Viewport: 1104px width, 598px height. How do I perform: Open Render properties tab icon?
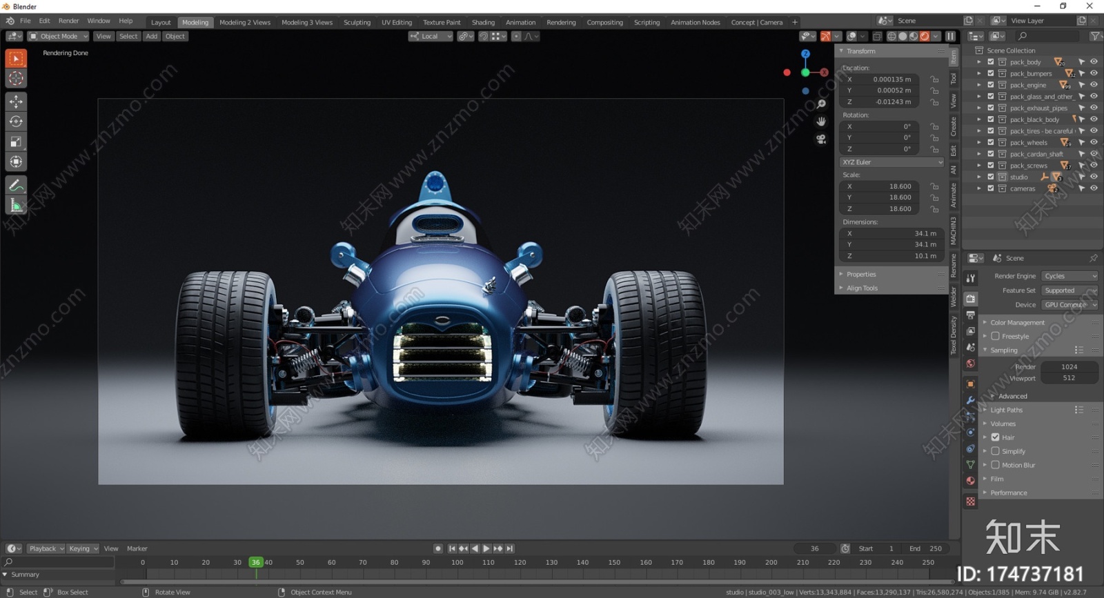coord(971,299)
